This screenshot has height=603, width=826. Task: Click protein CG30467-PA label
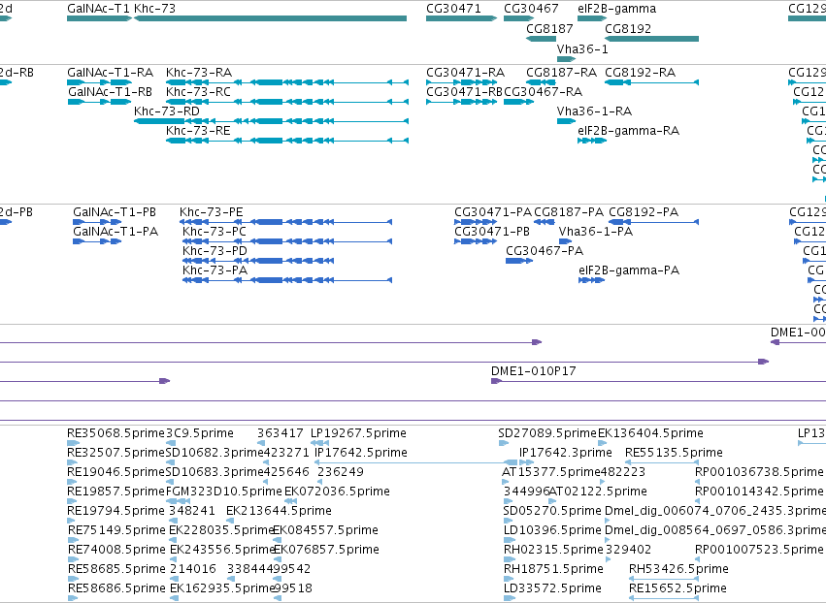pyautogui.click(x=545, y=251)
